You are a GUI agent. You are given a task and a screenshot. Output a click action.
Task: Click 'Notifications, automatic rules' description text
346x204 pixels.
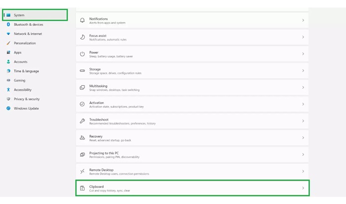108,40
